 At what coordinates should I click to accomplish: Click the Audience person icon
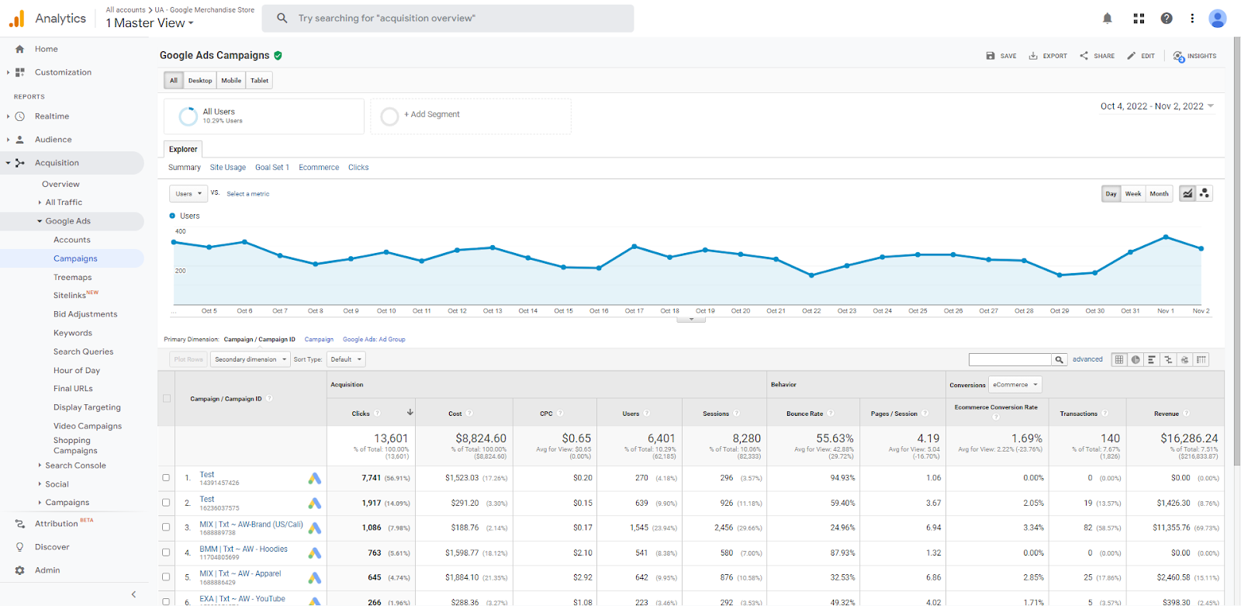tap(20, 140)
